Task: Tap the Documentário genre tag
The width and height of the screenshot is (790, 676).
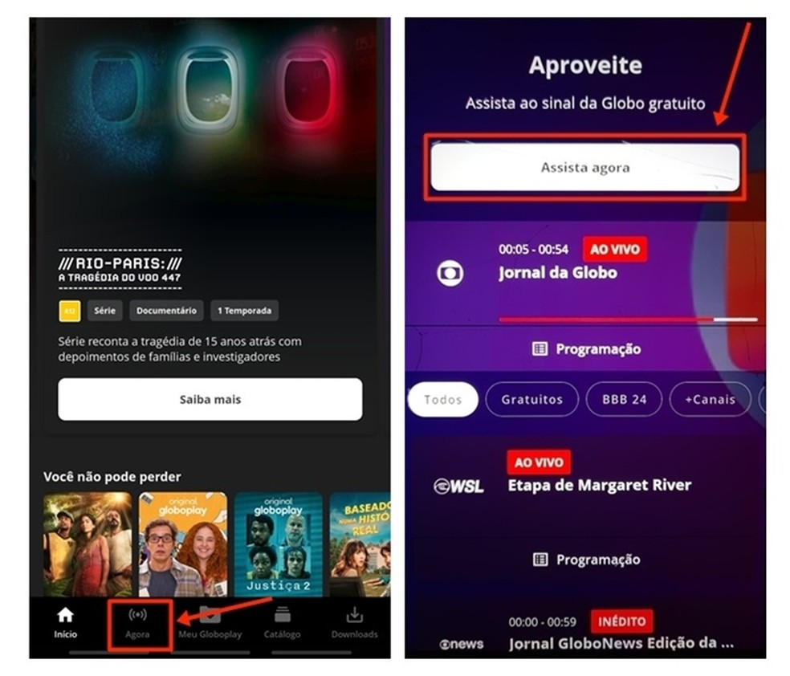Action: pyautogui.click(x=166, y=311)
